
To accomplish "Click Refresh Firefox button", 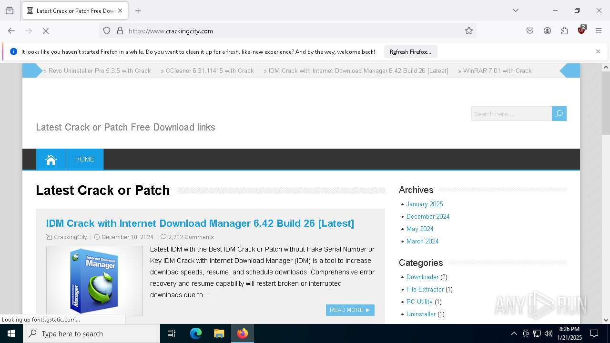I will click(410, 51).
